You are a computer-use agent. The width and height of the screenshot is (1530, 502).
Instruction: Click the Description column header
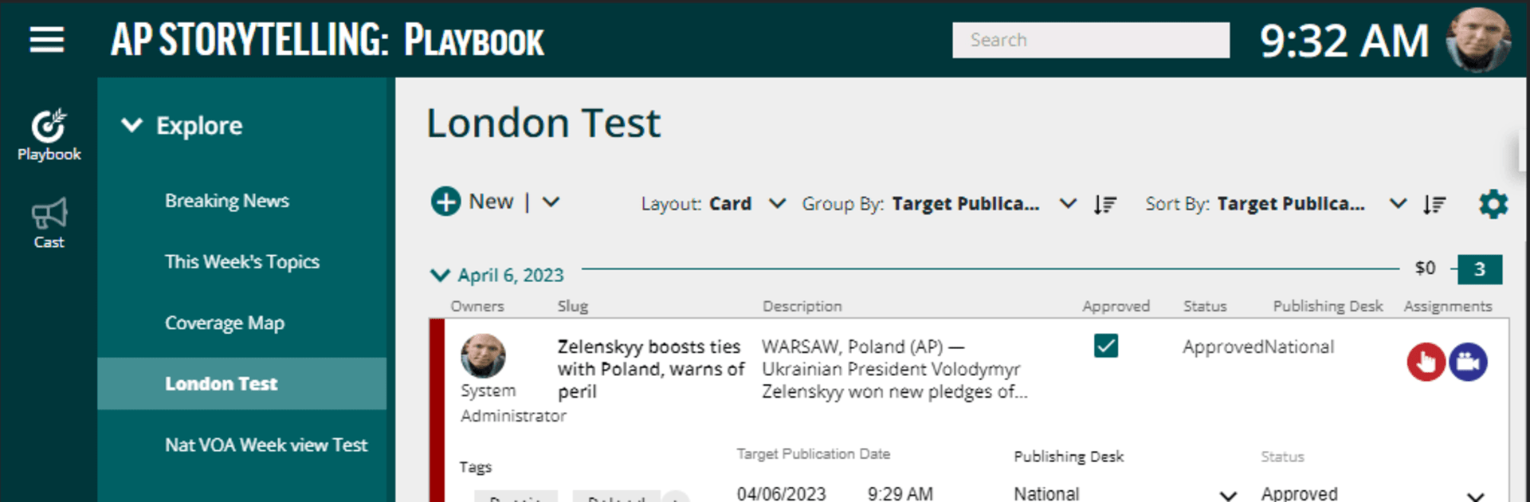click(x=802, y=306)
